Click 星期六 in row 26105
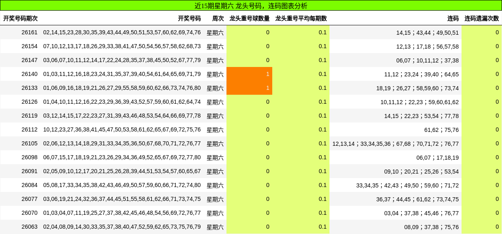Screen dimensions: 502x234 [215, 144]
